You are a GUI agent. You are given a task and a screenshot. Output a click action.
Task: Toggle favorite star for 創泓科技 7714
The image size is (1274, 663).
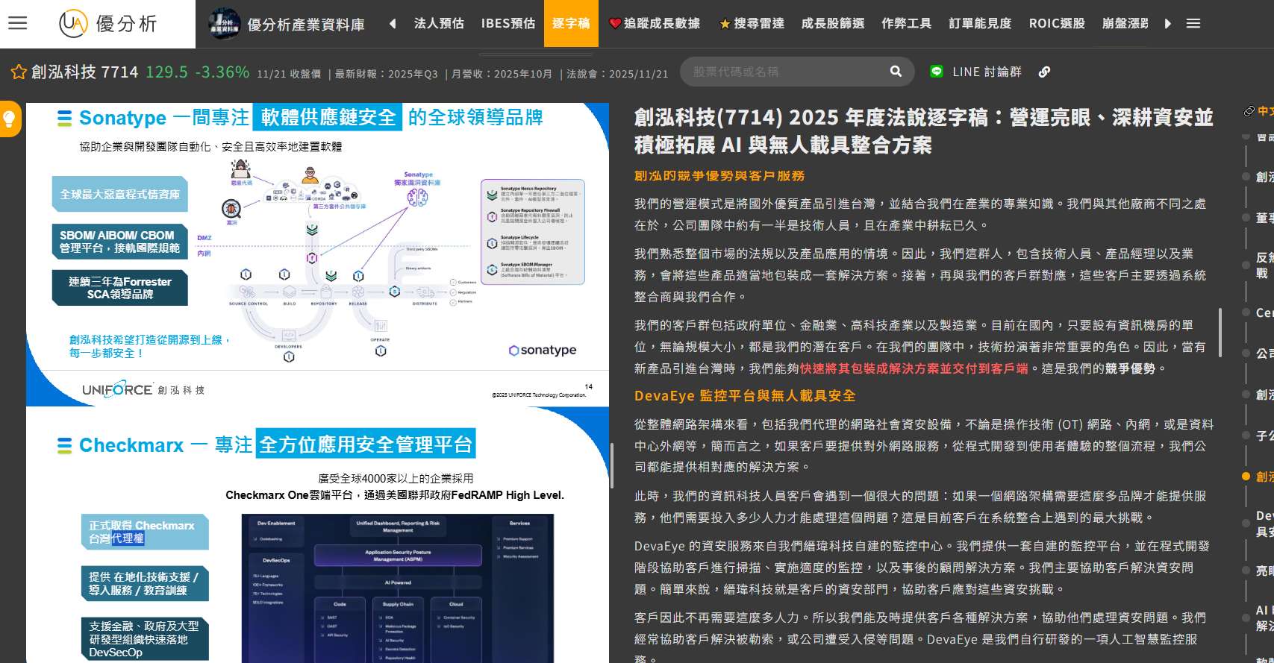click(x=19, y=72)
